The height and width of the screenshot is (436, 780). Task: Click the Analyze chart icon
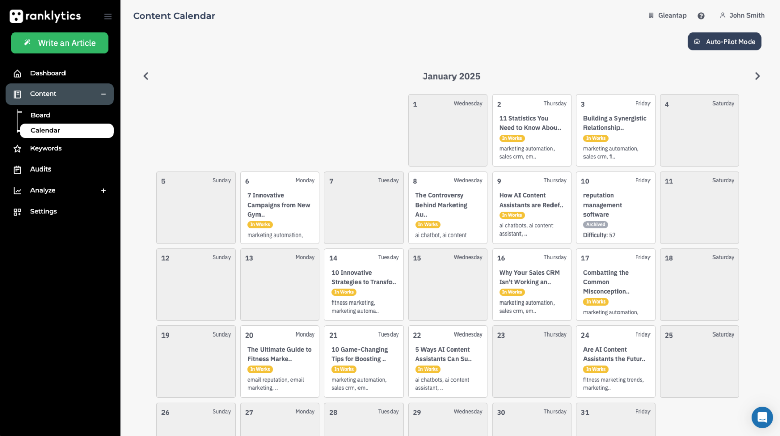point(17,190)
